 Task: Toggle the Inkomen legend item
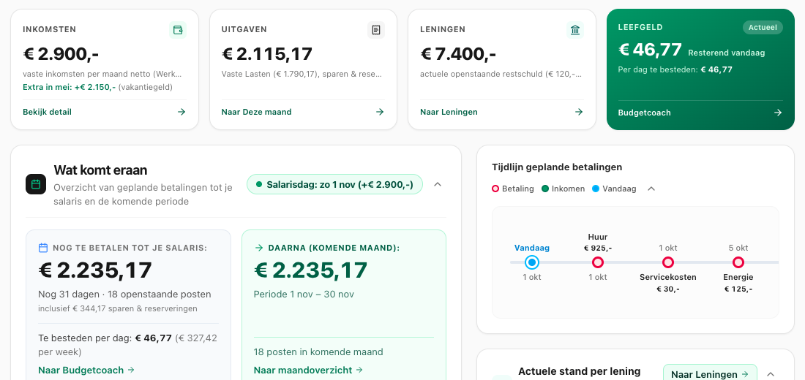tap(563, 189)
